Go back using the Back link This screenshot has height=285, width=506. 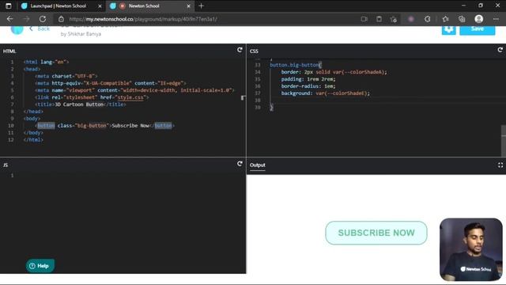pos(40,28)
